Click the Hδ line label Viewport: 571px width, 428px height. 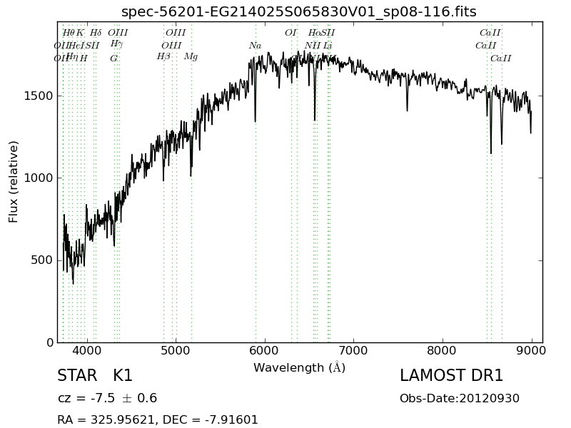(x=96, y=33)
